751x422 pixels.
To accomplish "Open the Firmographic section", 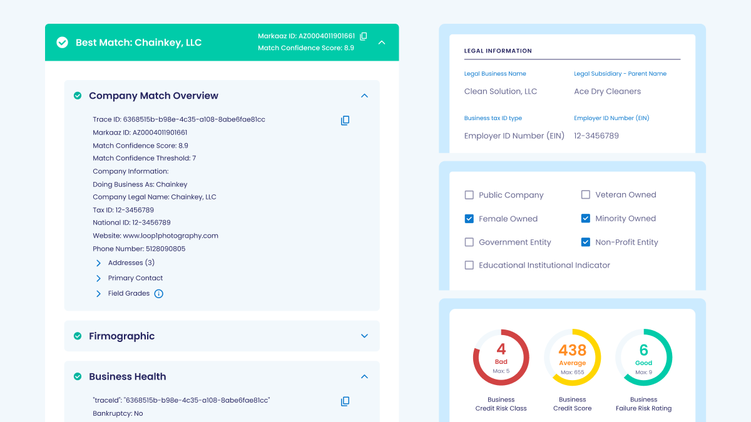I will tap(364, 336).
